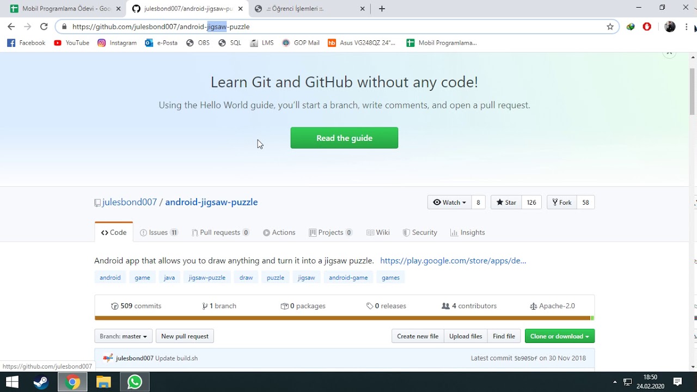Click the browser forward arrow
This screenshot has height=392, width=697.
coord(27,27)
